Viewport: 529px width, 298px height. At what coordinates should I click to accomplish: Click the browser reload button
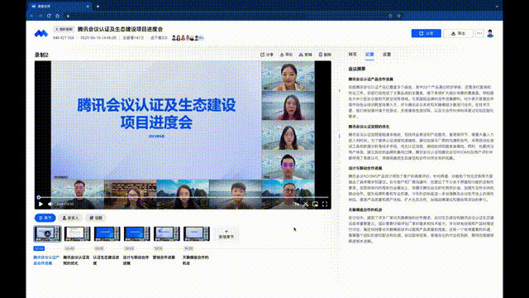tap(49, 16)
